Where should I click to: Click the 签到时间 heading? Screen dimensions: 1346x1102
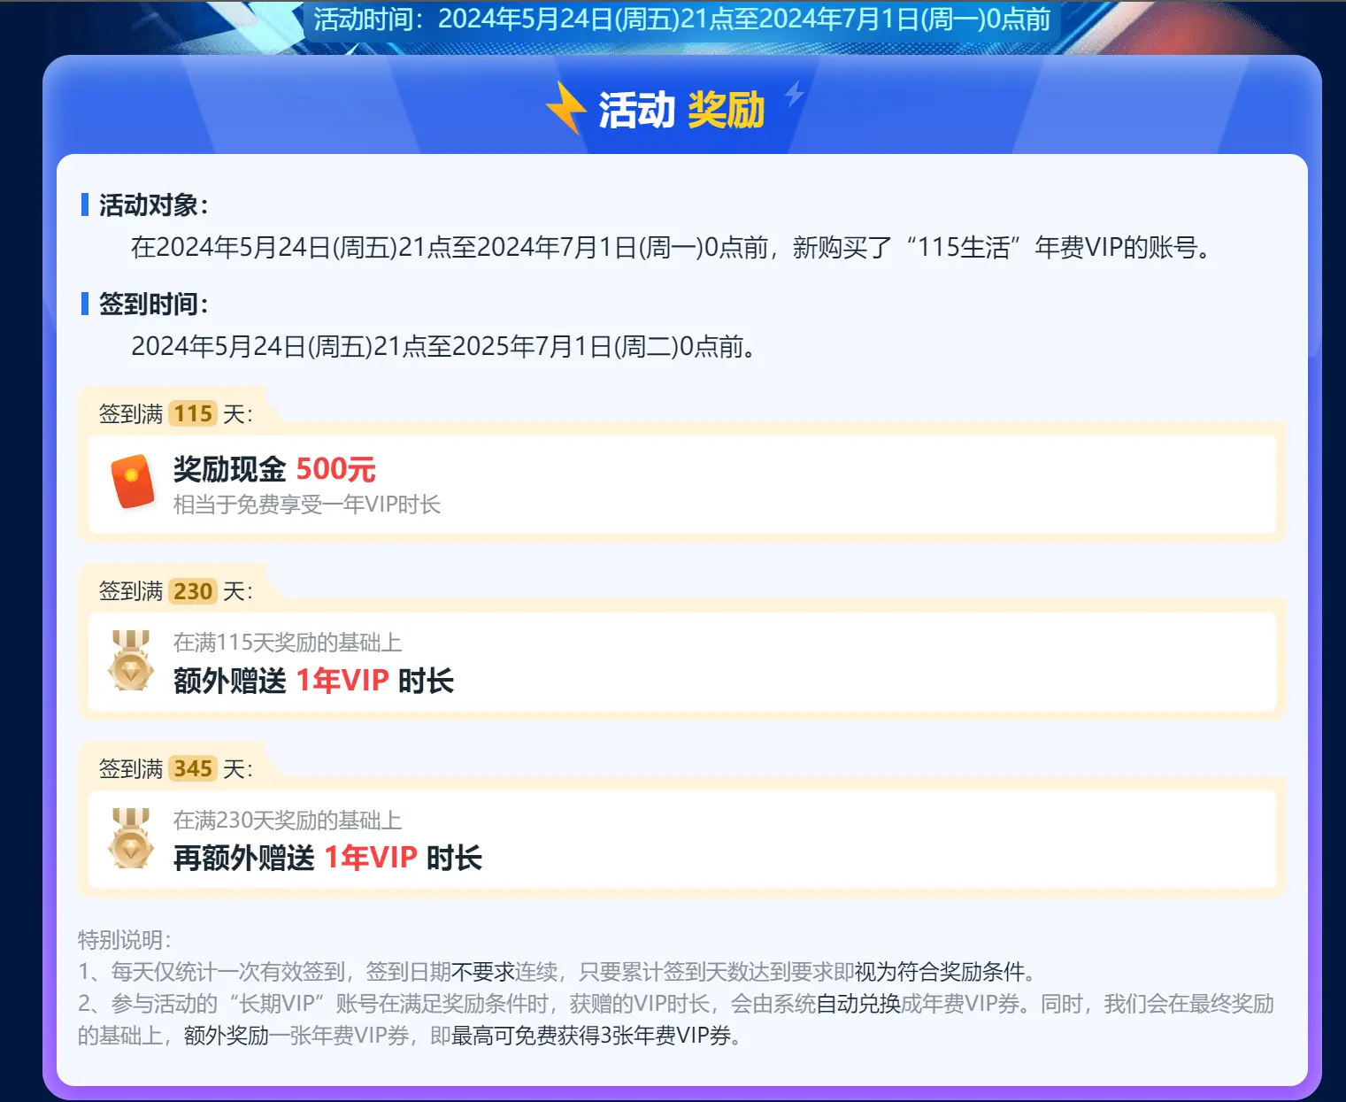point(154,304)
